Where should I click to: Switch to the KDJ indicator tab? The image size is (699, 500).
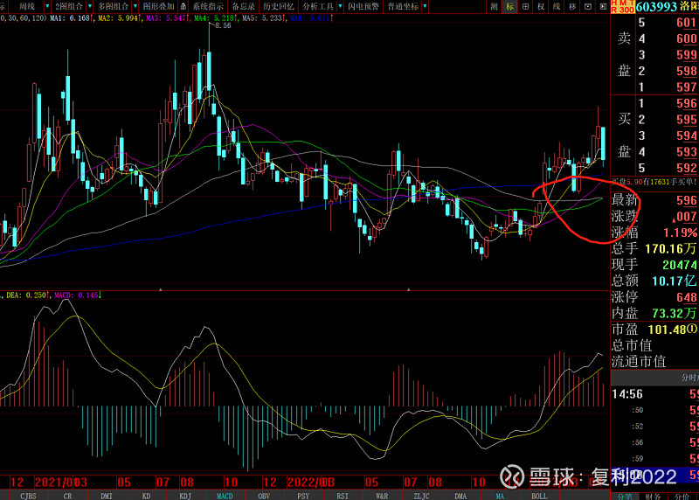tap(184, 495)
